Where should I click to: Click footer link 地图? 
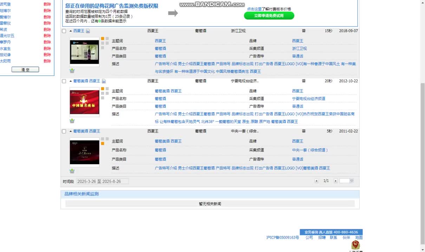pos(359,237)
